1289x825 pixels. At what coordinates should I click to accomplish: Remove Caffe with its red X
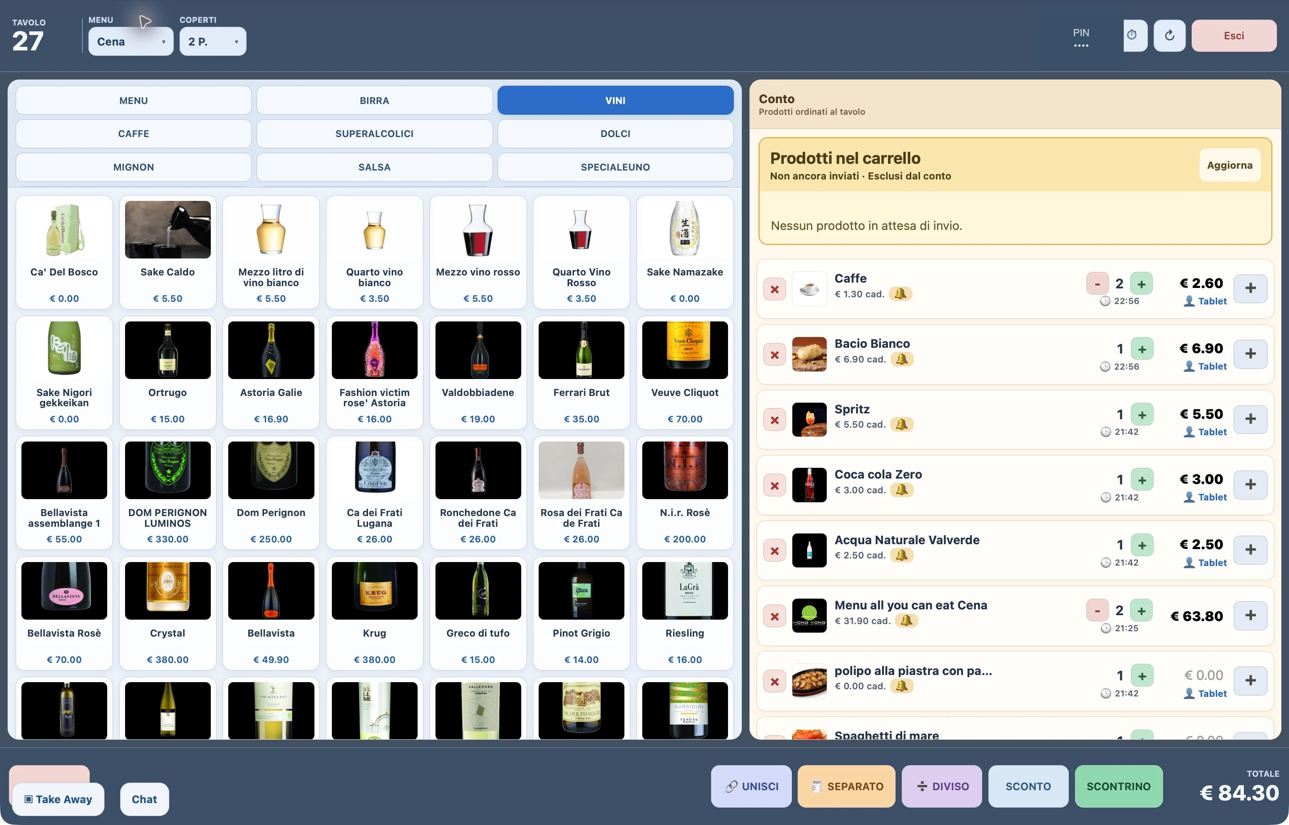pyautogui.click(x=774, y=289)
